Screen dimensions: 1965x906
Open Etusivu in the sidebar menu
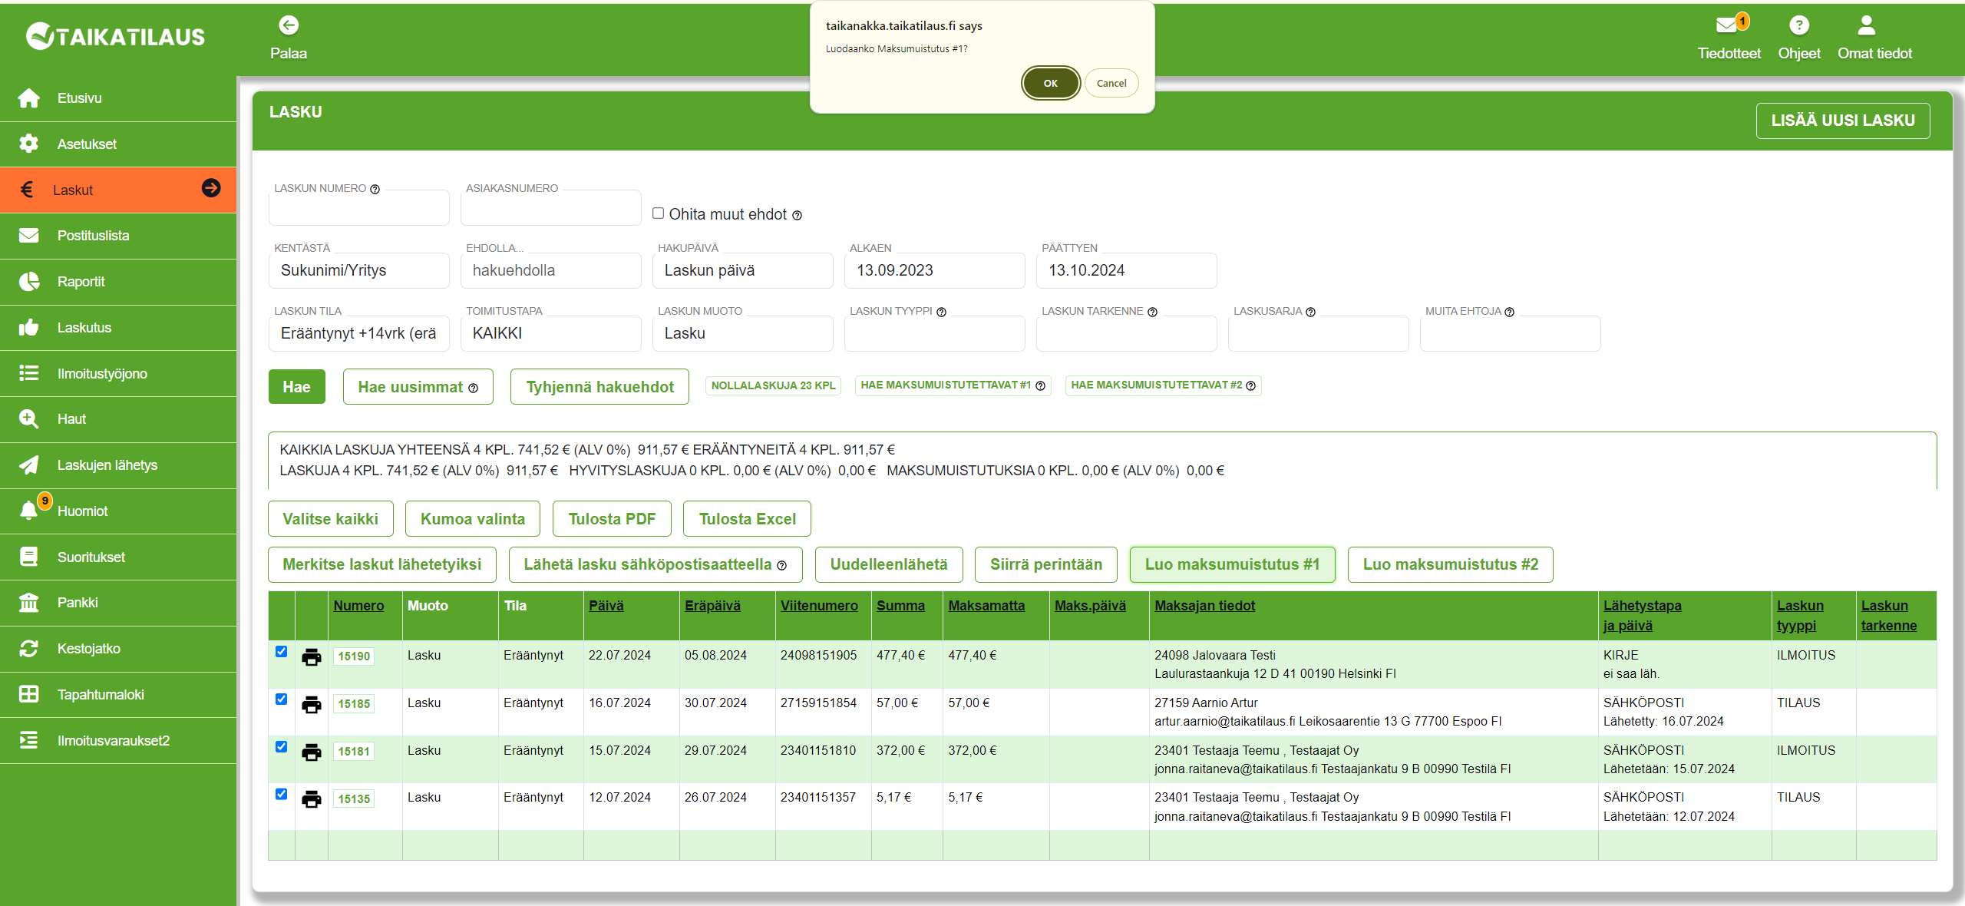(x=118, y=98)
